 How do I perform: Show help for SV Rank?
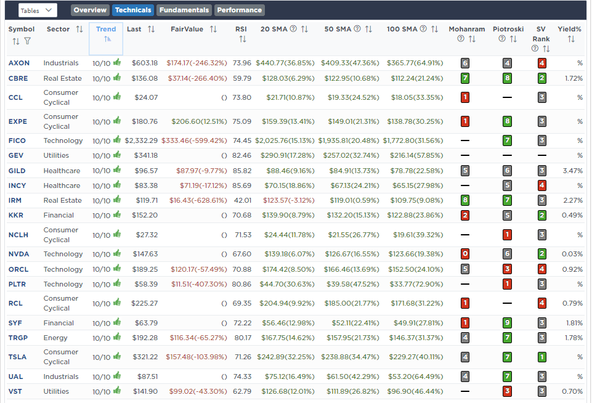click(535, 48)
